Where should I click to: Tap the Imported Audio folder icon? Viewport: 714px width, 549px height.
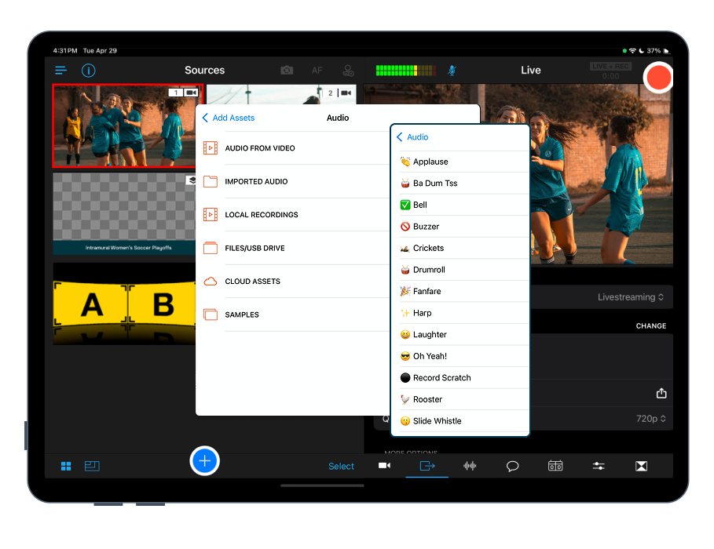(x=210, y=181)
